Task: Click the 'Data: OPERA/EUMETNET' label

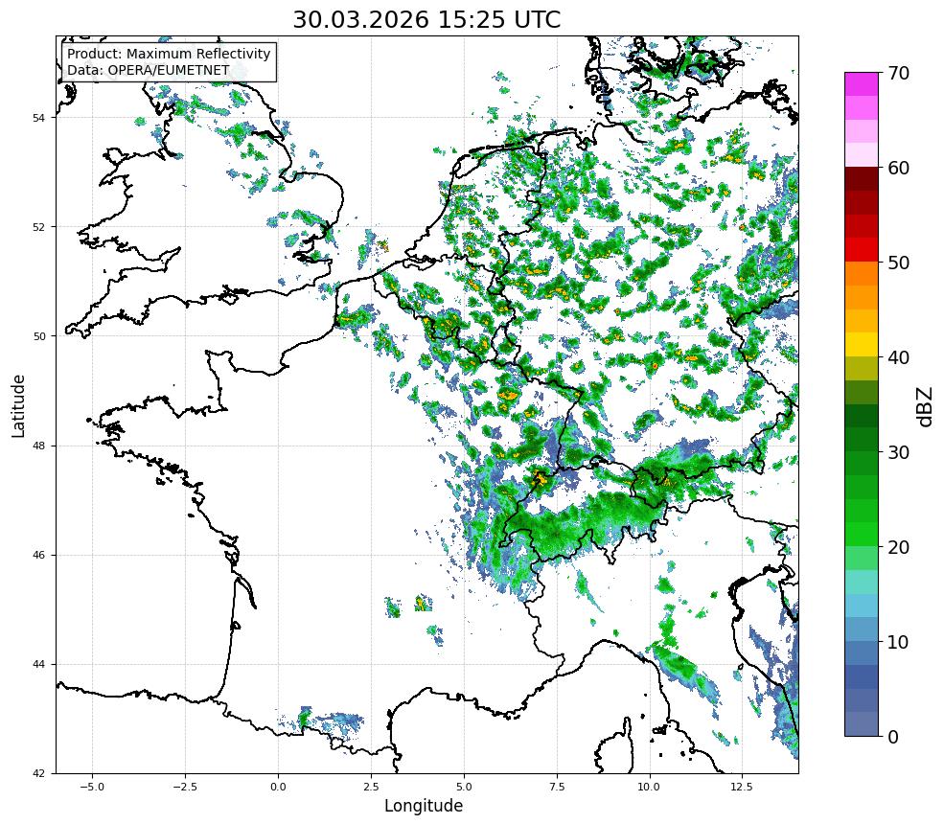Action: [149, 70]
